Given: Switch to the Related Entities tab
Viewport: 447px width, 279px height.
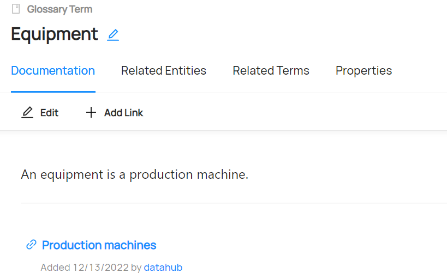Looking at the screenshot, I should [x=164, y=71].
